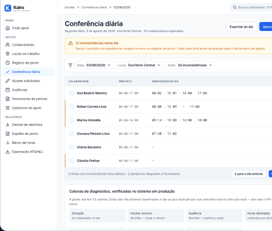Open Exportação AFD/AEJ page
The image size is (272, 231).
(29, 152)
